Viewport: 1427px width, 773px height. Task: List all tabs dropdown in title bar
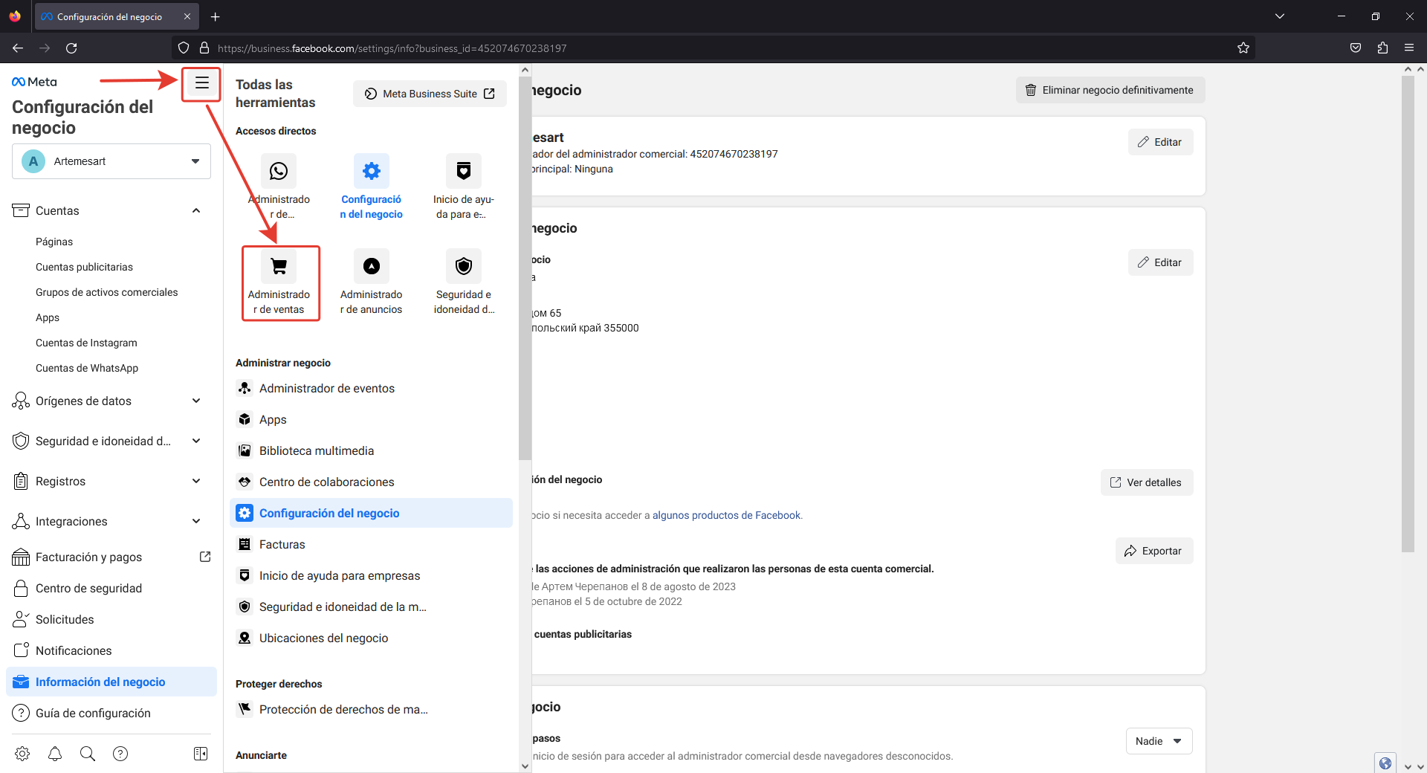tap(1280, 16)
